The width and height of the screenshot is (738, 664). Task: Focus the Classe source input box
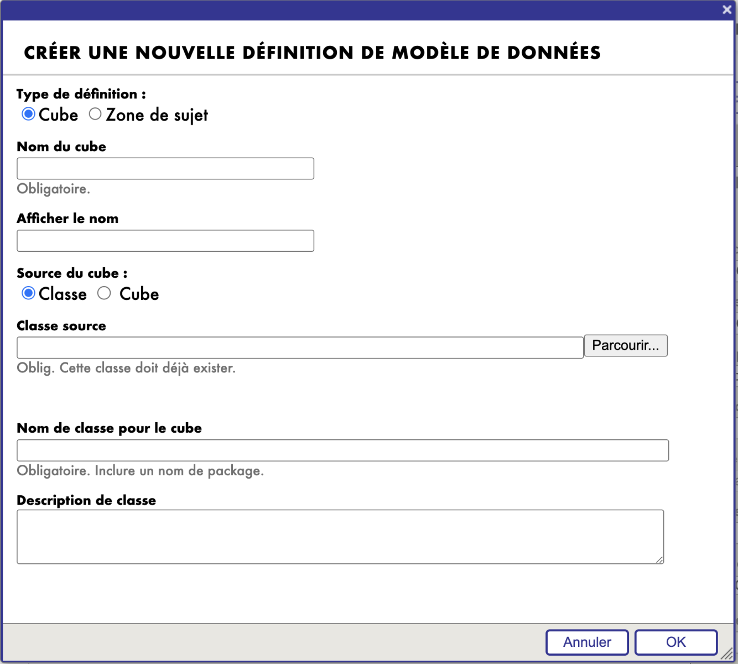click(x=300, y=347)
